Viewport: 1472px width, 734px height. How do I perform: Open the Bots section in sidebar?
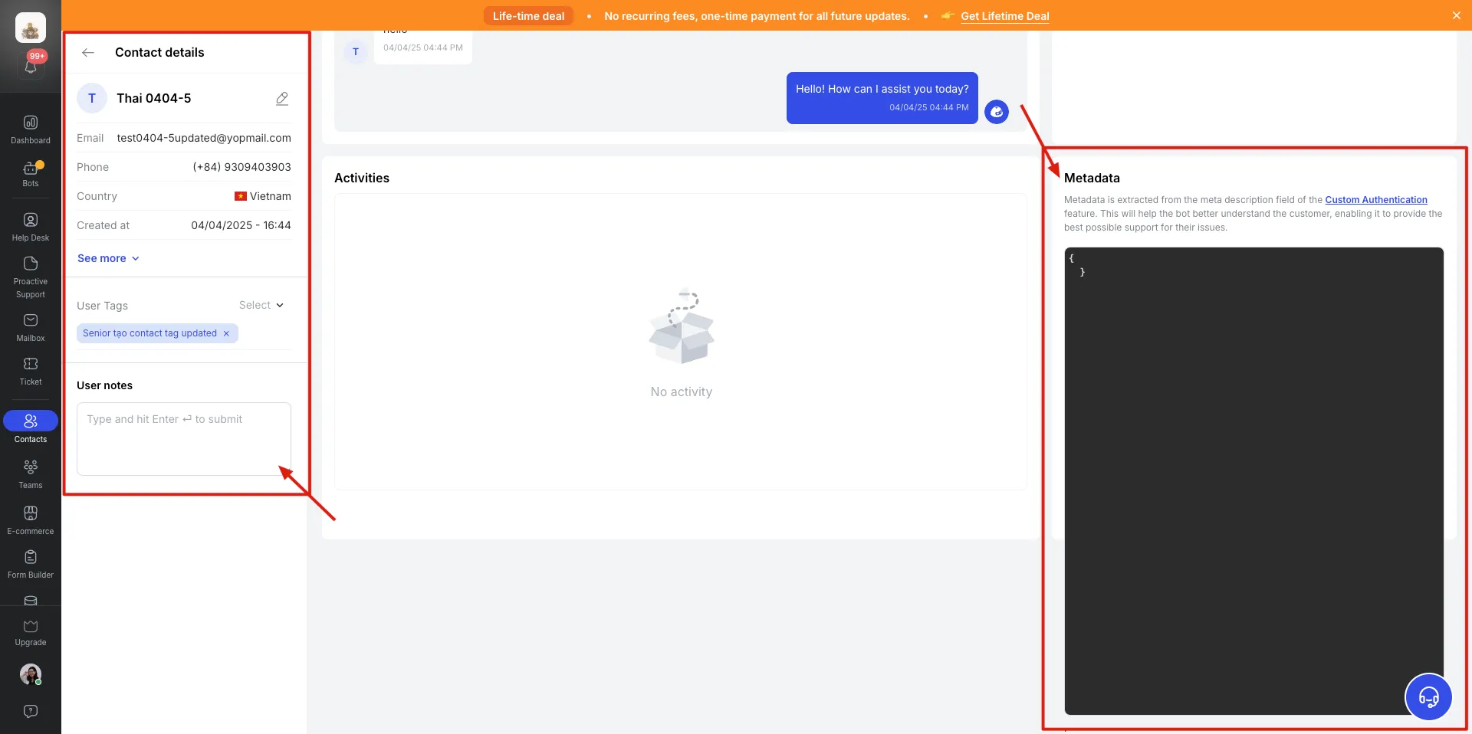point(31,174)
